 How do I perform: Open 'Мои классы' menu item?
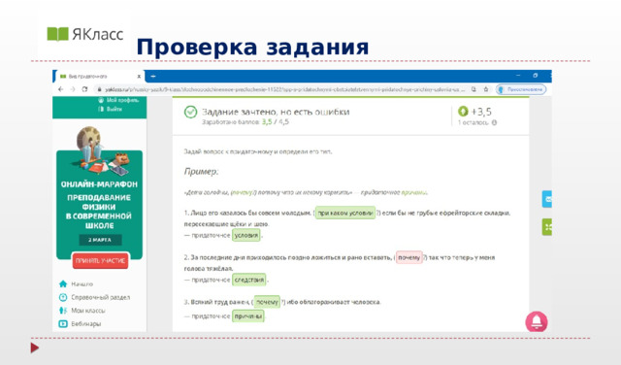click(x=88, y=311)
